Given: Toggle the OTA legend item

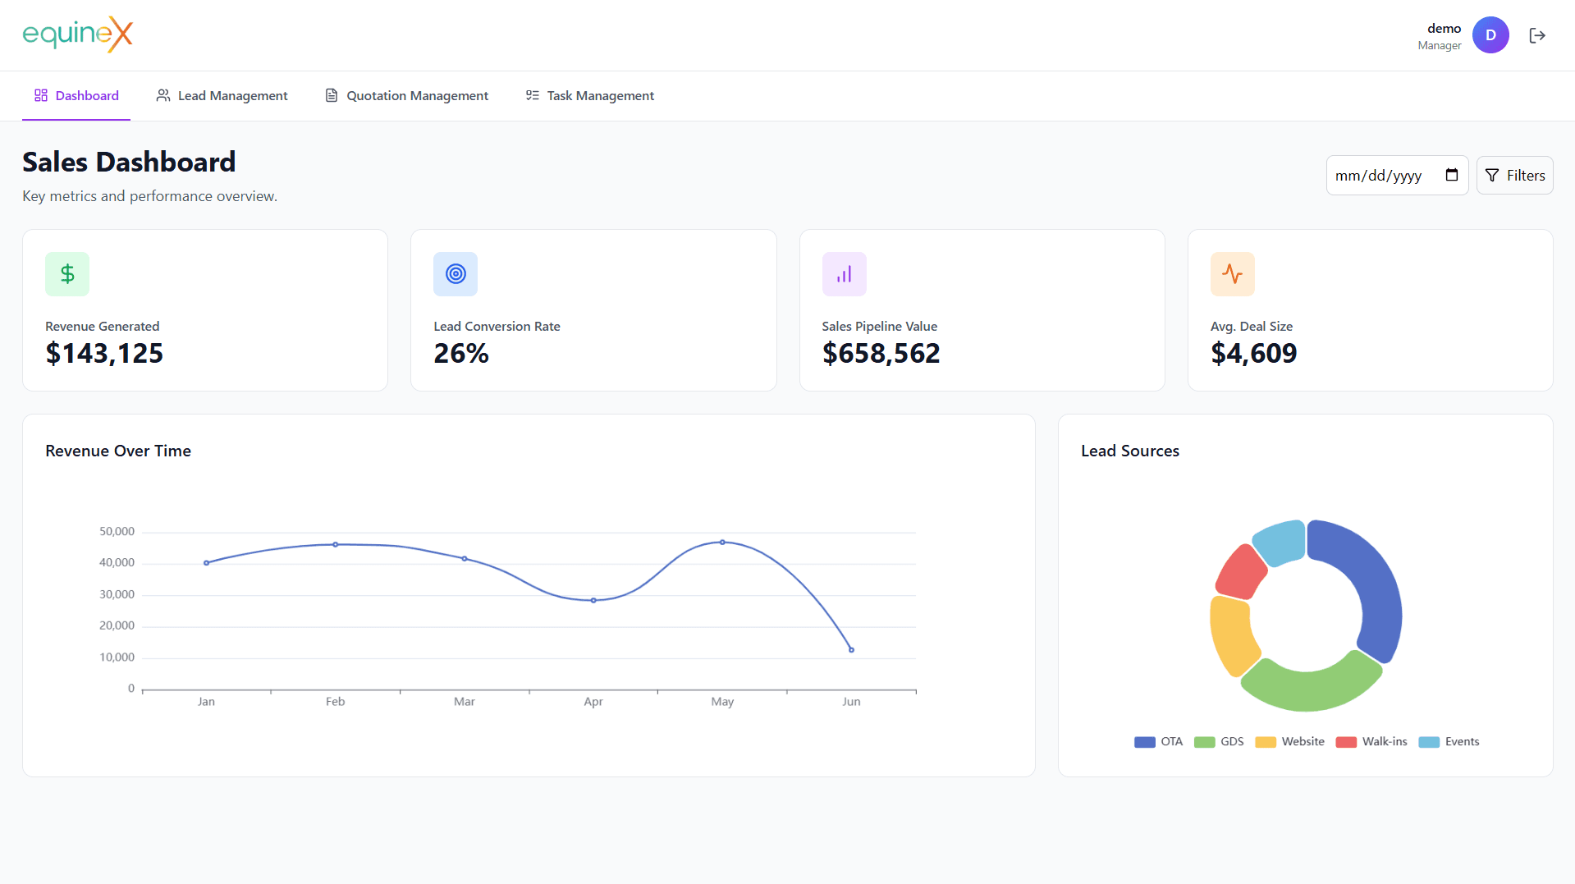Looking at the screenshot, I should tap(1158, 742).
